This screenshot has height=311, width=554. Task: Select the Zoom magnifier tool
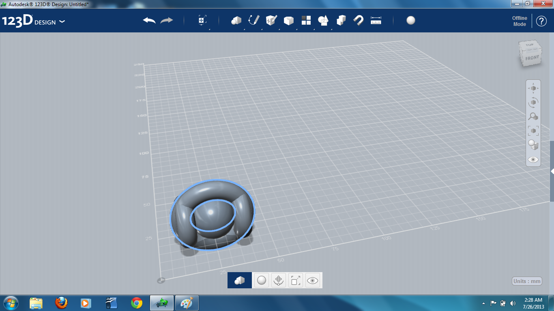[533, 117]
